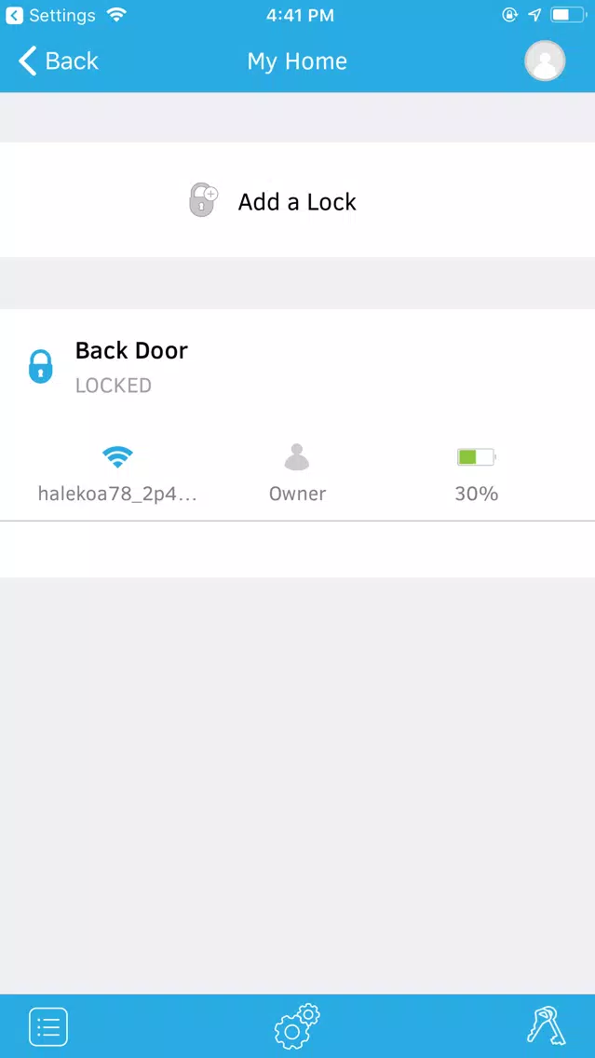Open settings gears icon in bottom bar

coord(297,1025)
